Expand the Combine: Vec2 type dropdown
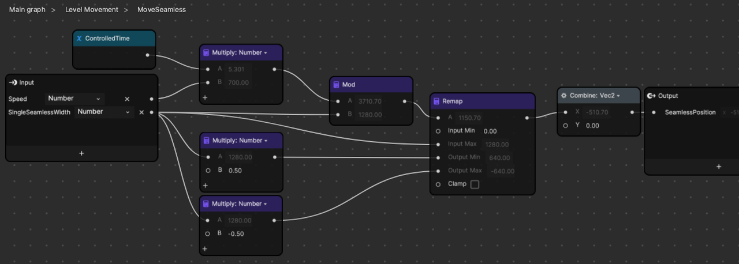 pyautogui.click(x=618, y=96)
